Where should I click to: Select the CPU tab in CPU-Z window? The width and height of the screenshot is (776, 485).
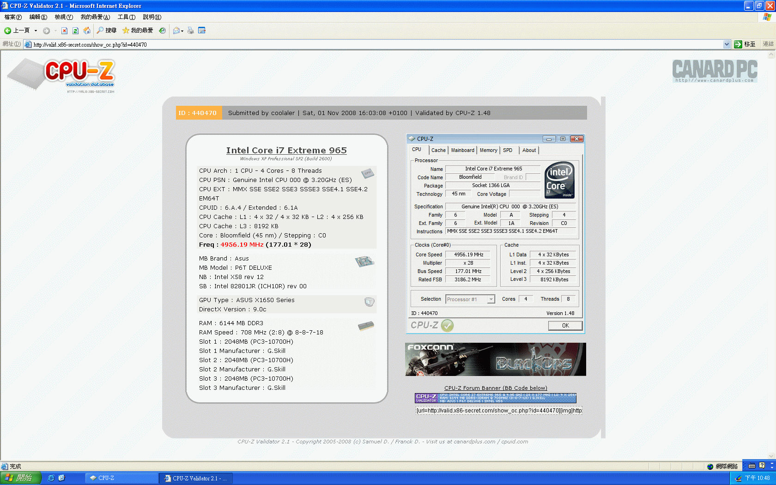417,150
